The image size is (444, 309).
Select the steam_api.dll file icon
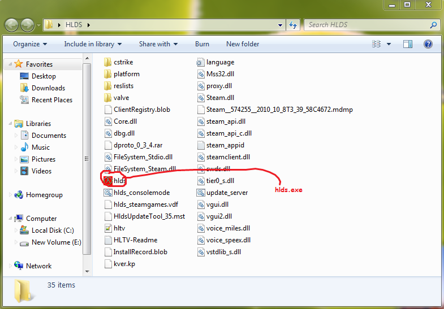point(201,121)
